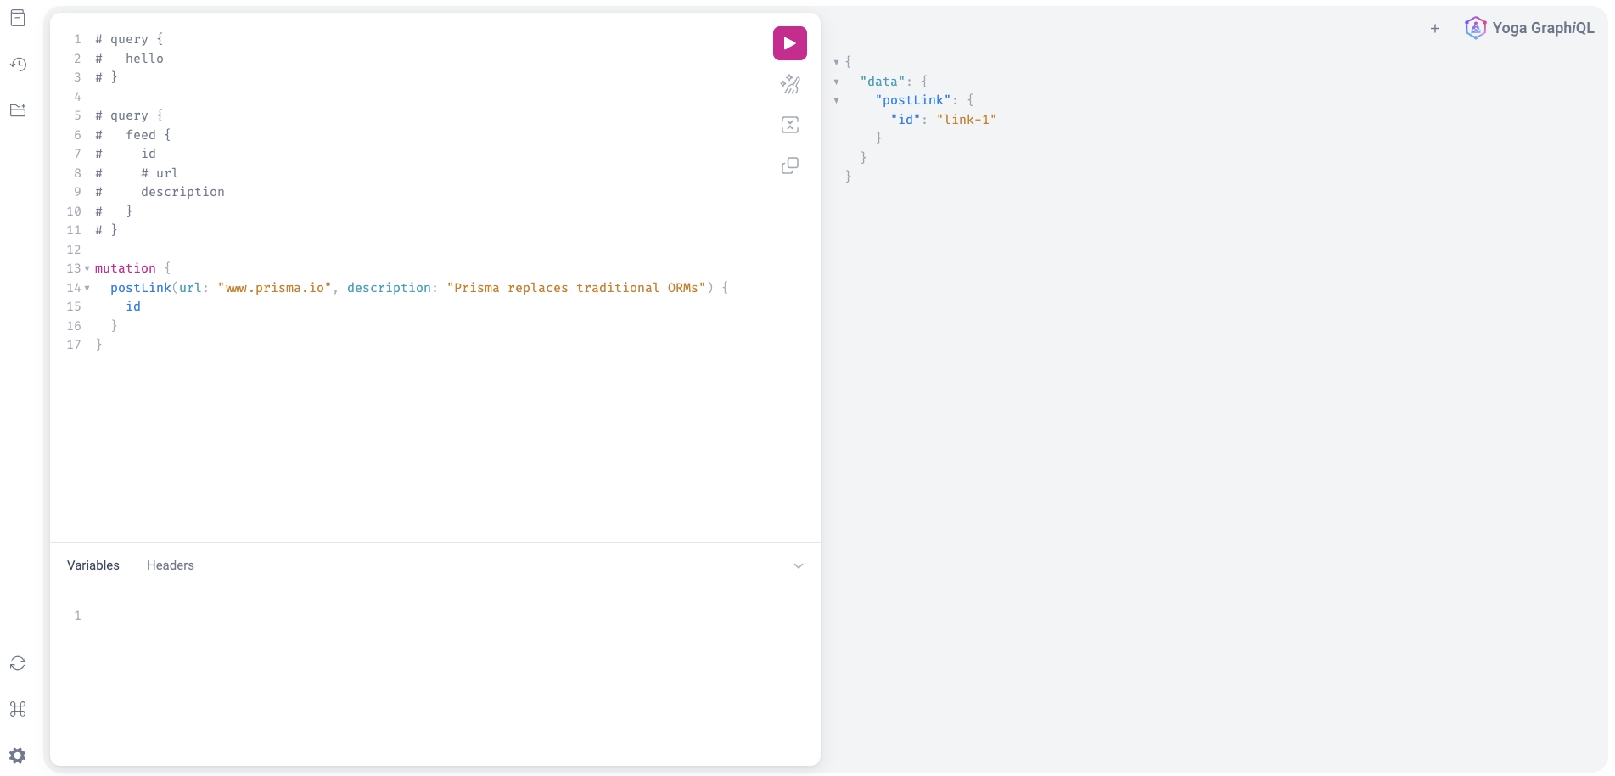The height and width of the screenshot is (776, 1615).
Task: Fold the postLink block at line 14
Action: tap(87, 288)
